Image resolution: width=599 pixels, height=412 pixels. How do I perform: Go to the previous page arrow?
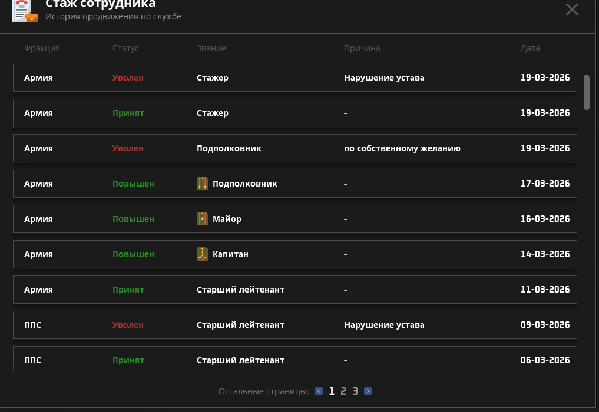[x=319, y=391]
